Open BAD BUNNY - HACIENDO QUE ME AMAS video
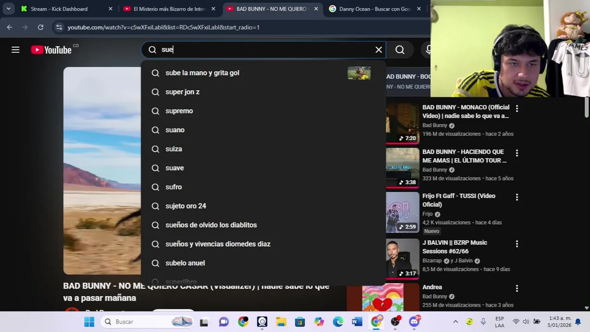This screenshot has height=332, width=590. [464, 156]
